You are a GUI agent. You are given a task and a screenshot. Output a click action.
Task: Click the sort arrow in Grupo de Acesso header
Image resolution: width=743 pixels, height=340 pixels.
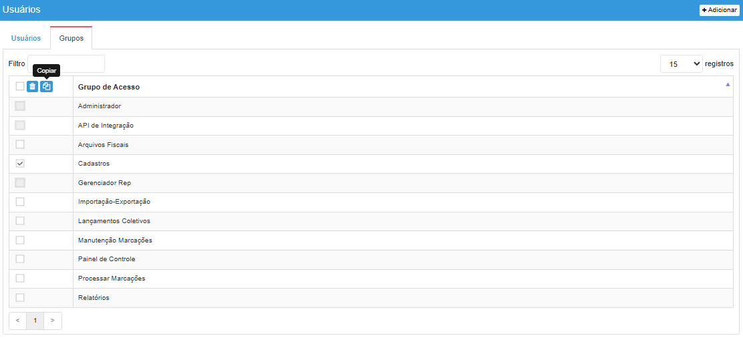tap(728, 85)
